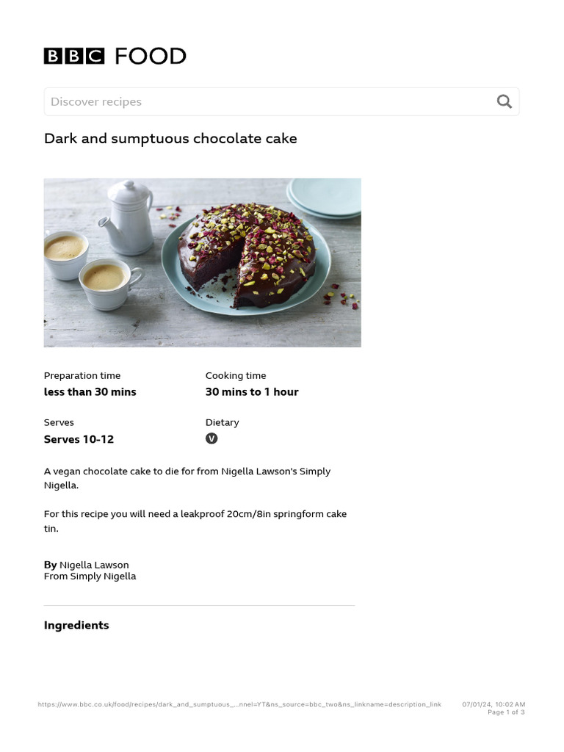
Task: Click the Preparation time label
Action: click(82, 375)
